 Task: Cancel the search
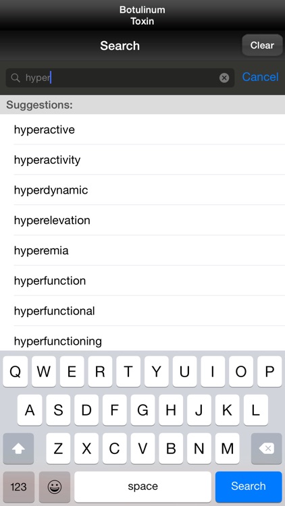tap(260, 77)
